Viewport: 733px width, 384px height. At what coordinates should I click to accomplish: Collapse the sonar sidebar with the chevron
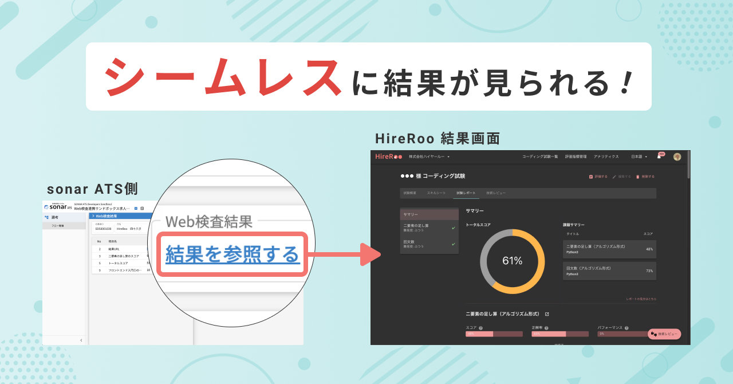[x=81, y=340]
